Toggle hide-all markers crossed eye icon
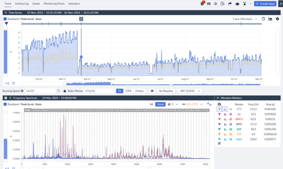The width and height of the screenshot is (283, 169). click(219, 104)
